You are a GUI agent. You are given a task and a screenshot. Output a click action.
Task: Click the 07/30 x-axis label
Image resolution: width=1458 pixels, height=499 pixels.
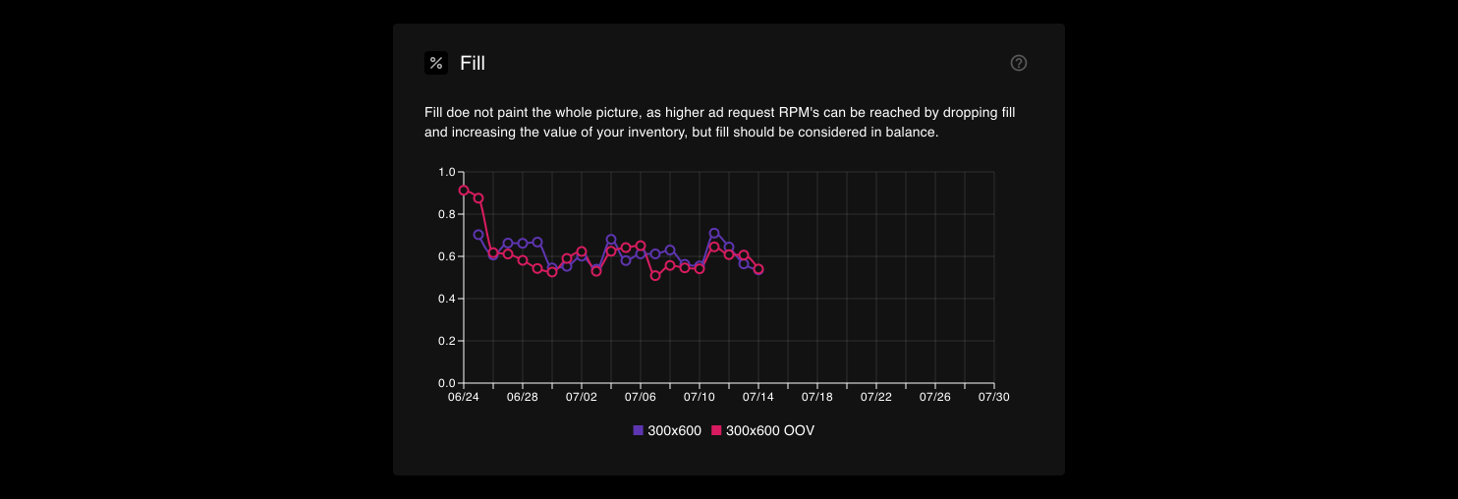[994, 398]
